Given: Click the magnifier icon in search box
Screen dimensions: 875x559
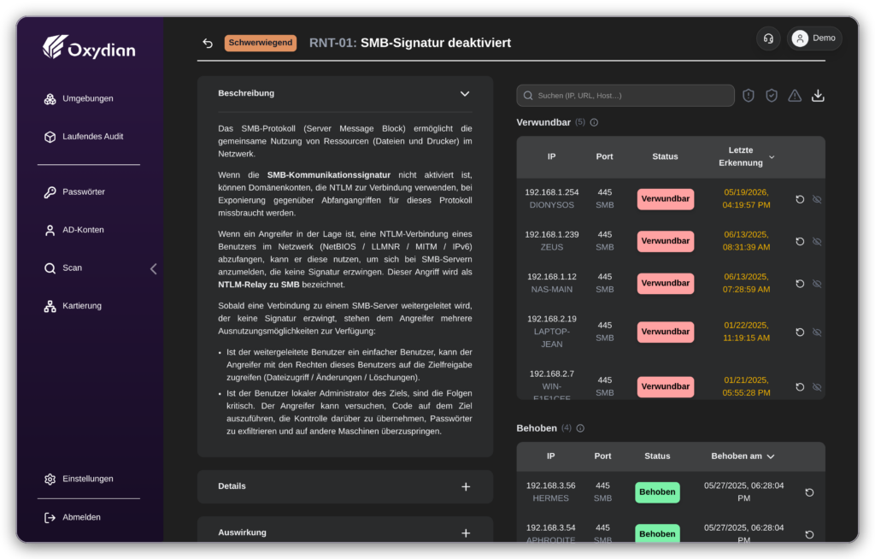Looking at the screenshot, I should (x=528, y=96).
